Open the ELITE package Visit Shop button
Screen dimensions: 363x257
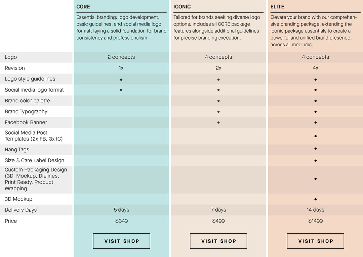pyautogui.click(x=315, y=241)
